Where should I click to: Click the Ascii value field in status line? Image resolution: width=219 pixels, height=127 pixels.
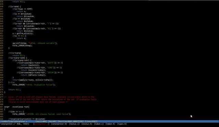[x=41, y=122]
